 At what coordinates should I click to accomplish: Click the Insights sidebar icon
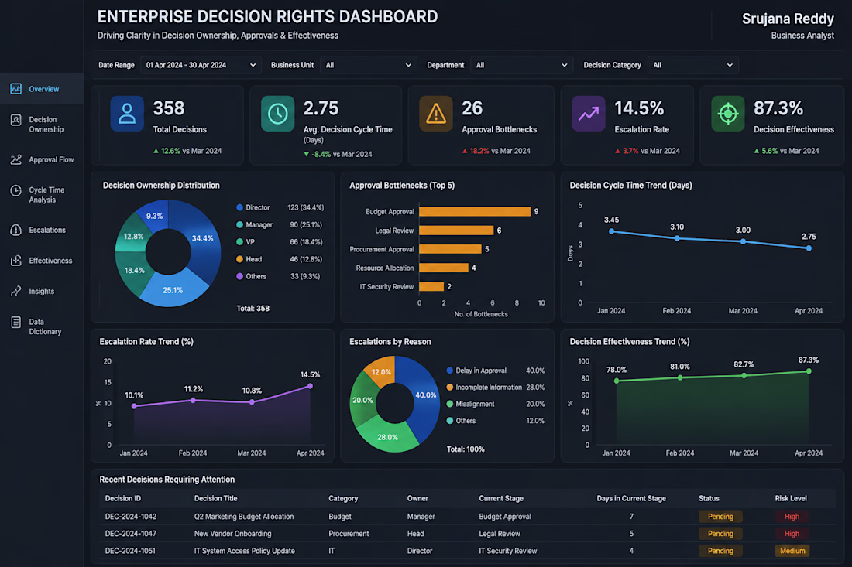tap(15, 292)
